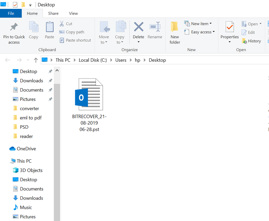Screen dimensions: 269x221
Task: Click the Edit ribbon command
Action: [x=248, y=32]
